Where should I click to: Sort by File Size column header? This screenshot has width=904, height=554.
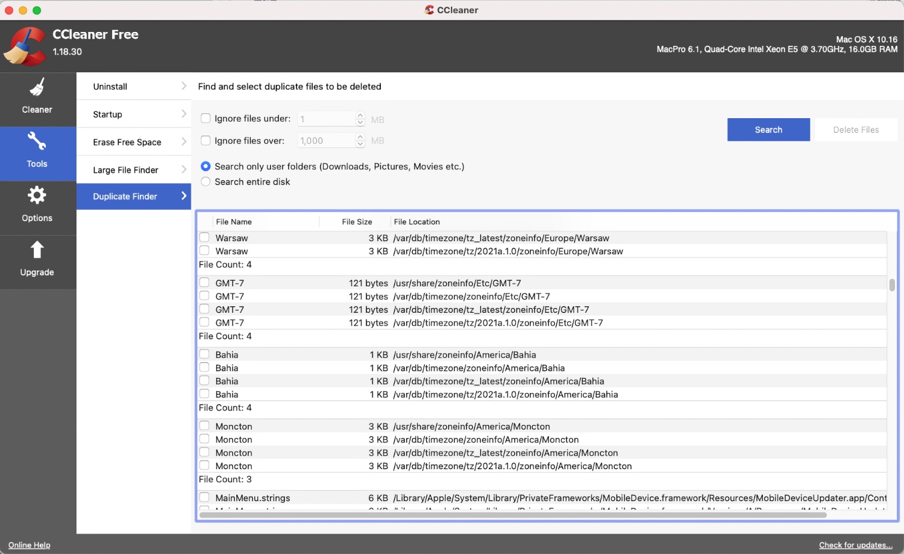click(357, 222)
